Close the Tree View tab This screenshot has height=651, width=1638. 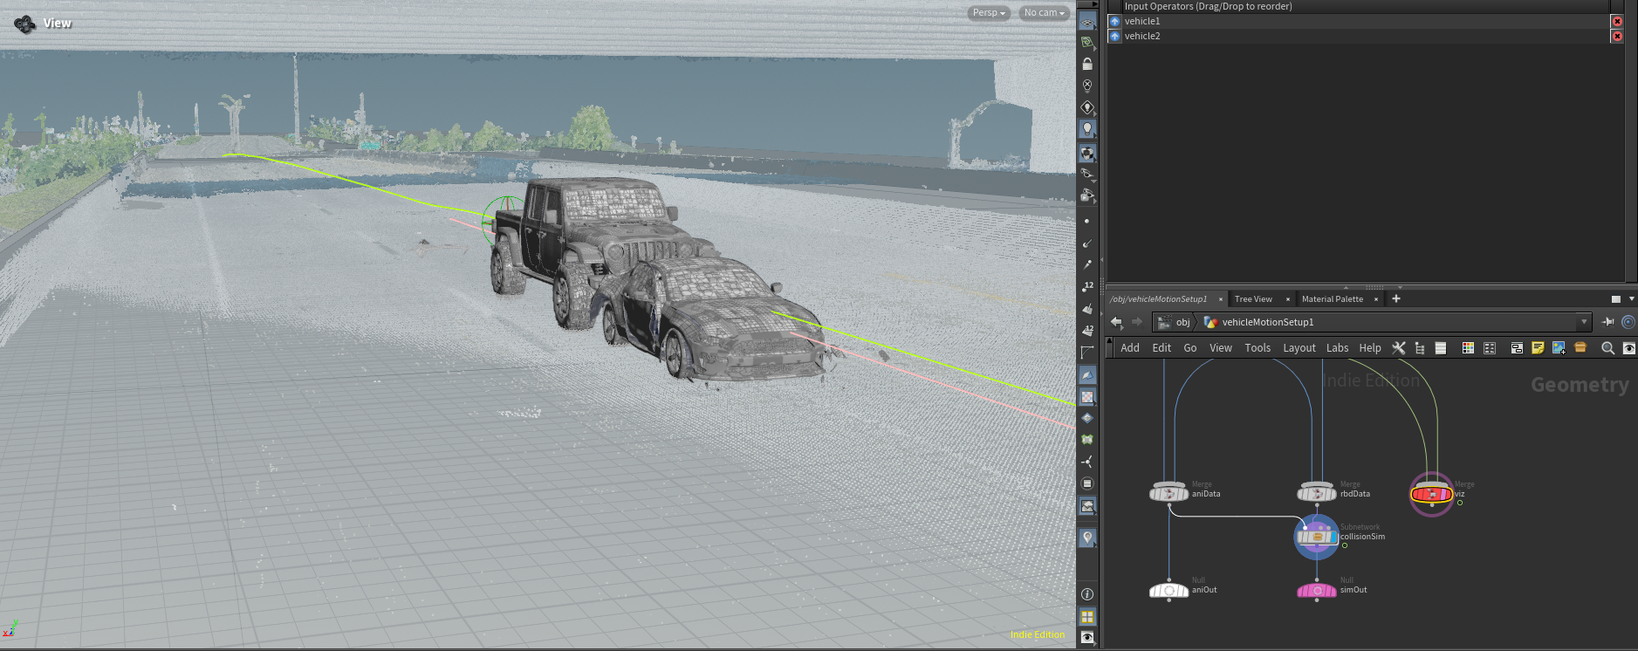[1288, 298]
